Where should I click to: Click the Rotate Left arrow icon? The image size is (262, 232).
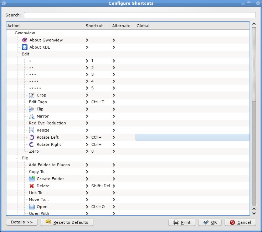[x=32, y=137]
